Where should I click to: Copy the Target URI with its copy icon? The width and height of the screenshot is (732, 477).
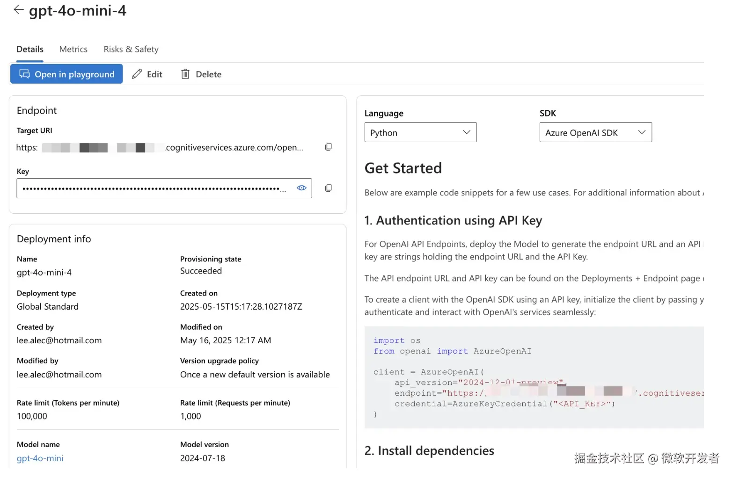[329, 147]
